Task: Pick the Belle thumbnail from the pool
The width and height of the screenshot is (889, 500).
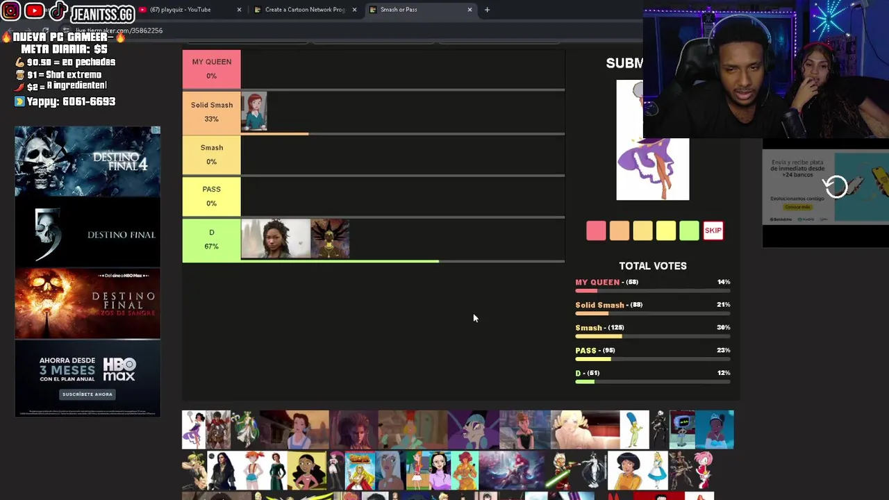Action: coord(294,429)
